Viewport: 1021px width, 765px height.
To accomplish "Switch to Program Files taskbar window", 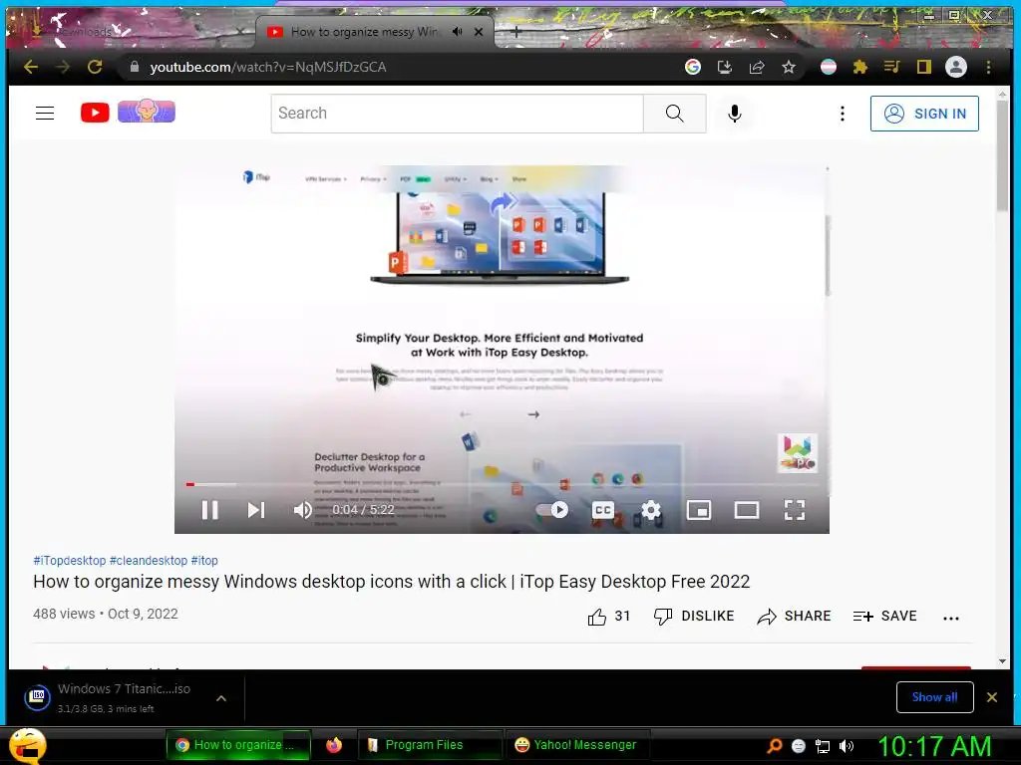I will [430, 745].
